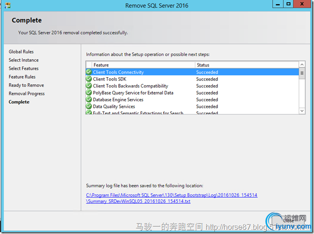Click green check beside Data Quality Services
The image size is (314, 234).
tap(89, 106)
